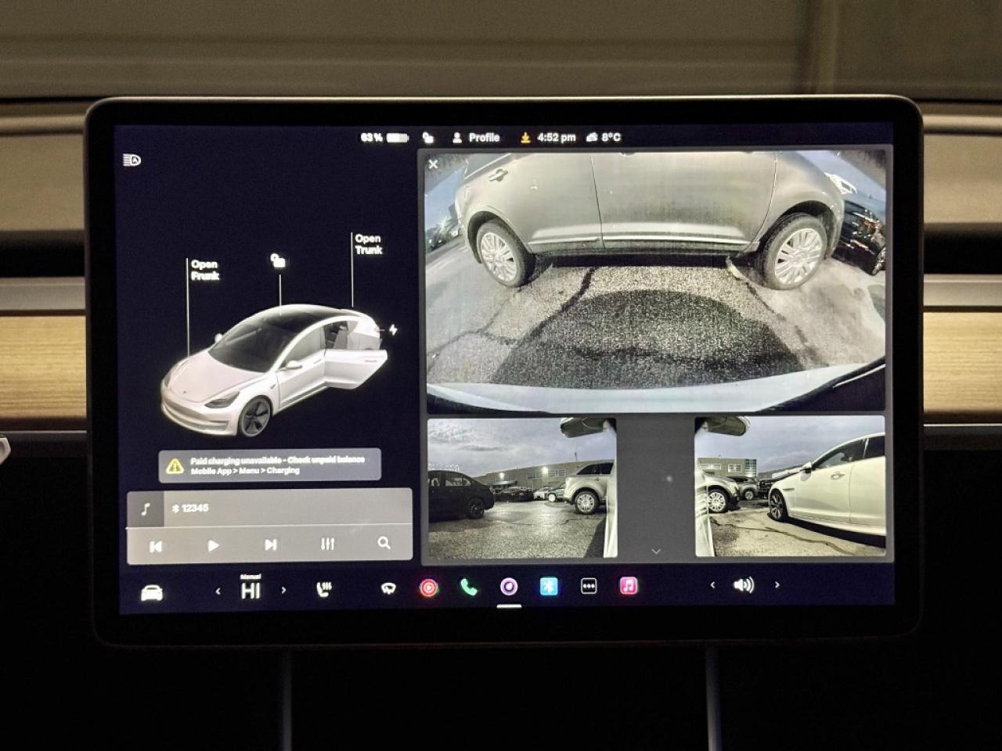Open the media equalizer sliders
The width and height of the screenshot is (1002, 751).
click(327, 544)
